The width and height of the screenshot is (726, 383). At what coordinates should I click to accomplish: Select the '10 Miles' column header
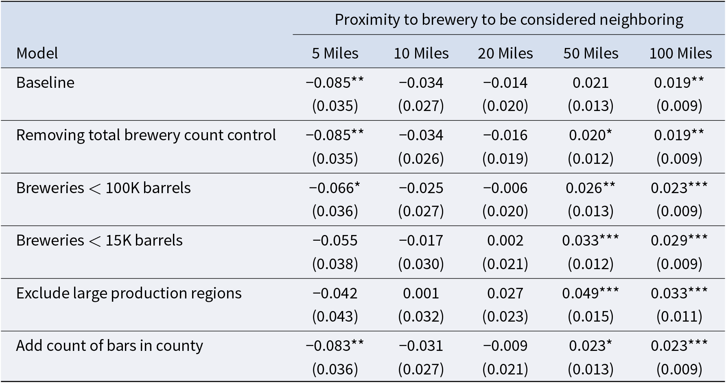pos(421,53)
